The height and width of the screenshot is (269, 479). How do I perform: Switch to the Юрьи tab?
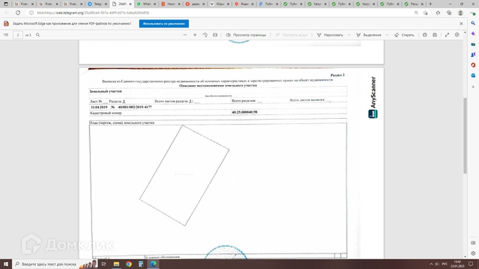pos(219,4)
